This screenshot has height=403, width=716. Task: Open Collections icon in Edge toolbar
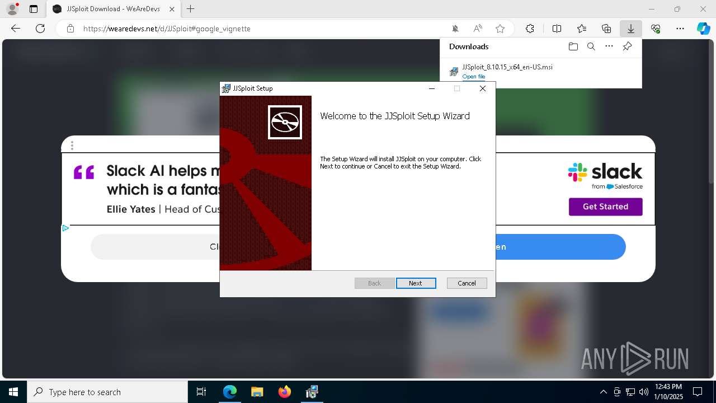[606, 29]
